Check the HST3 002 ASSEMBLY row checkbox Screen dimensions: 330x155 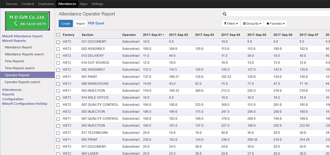click(x=58, y=49)
